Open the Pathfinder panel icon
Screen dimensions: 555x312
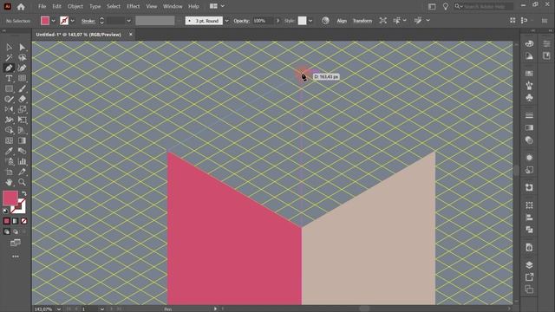[x=529, y=230]
